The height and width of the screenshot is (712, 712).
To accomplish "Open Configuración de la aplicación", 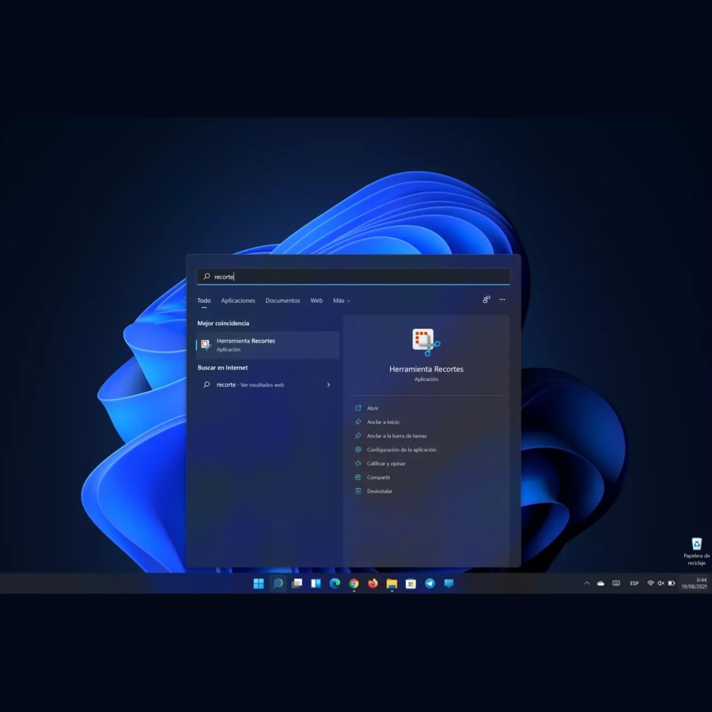I will tap(402, 450).
